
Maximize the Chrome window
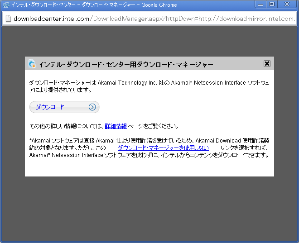[x=272, y=5]
